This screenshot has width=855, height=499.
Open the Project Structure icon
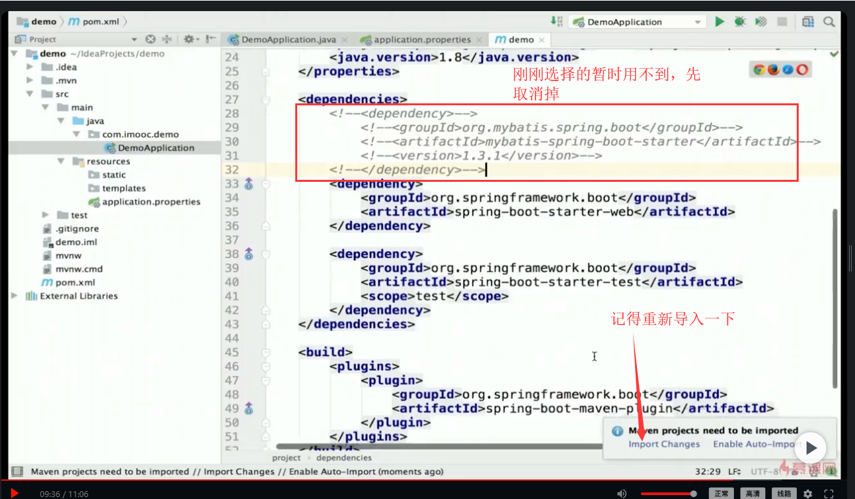tap(809, 22)
